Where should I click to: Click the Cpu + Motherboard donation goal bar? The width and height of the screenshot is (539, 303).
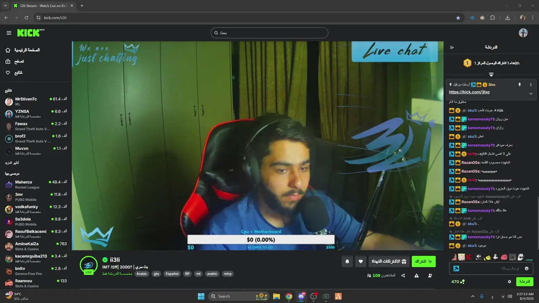(x=261, y=240)
